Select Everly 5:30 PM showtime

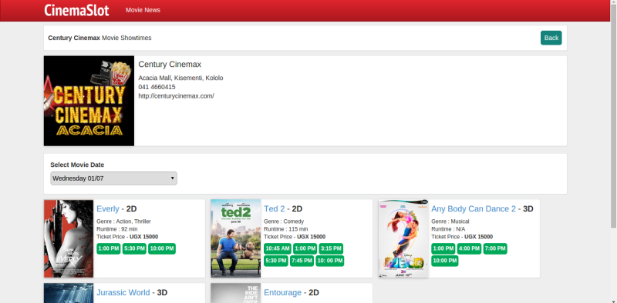click(134, 249)
